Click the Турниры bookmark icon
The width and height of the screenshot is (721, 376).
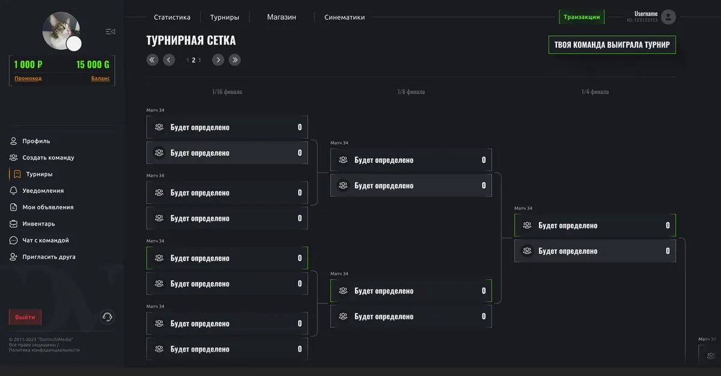[x=17, y=174]
